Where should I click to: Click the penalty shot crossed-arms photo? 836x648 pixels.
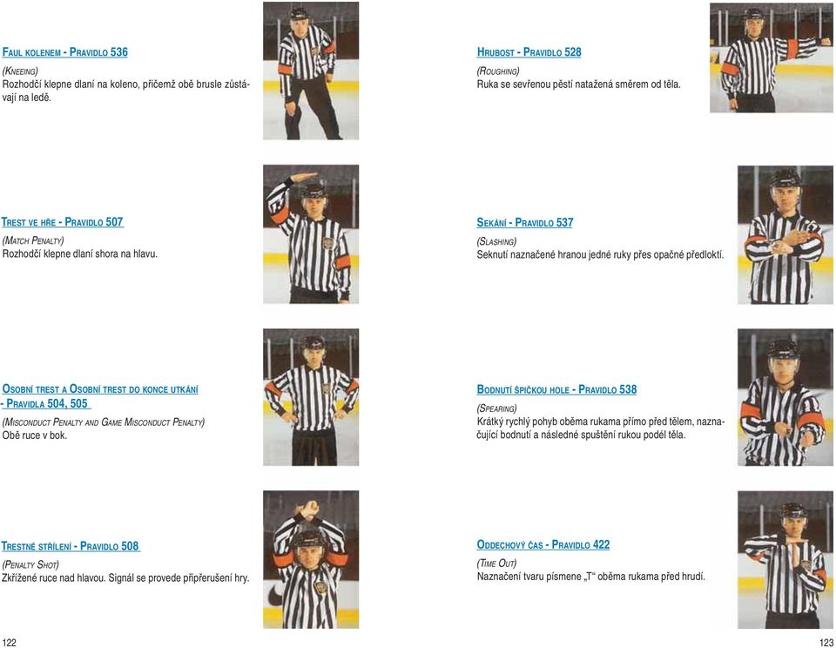click(x=311, y=559)
